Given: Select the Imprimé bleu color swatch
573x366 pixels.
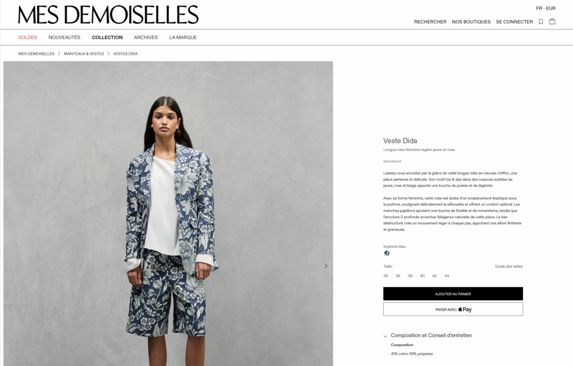Looking at the screenshot, I should point(387,253).
